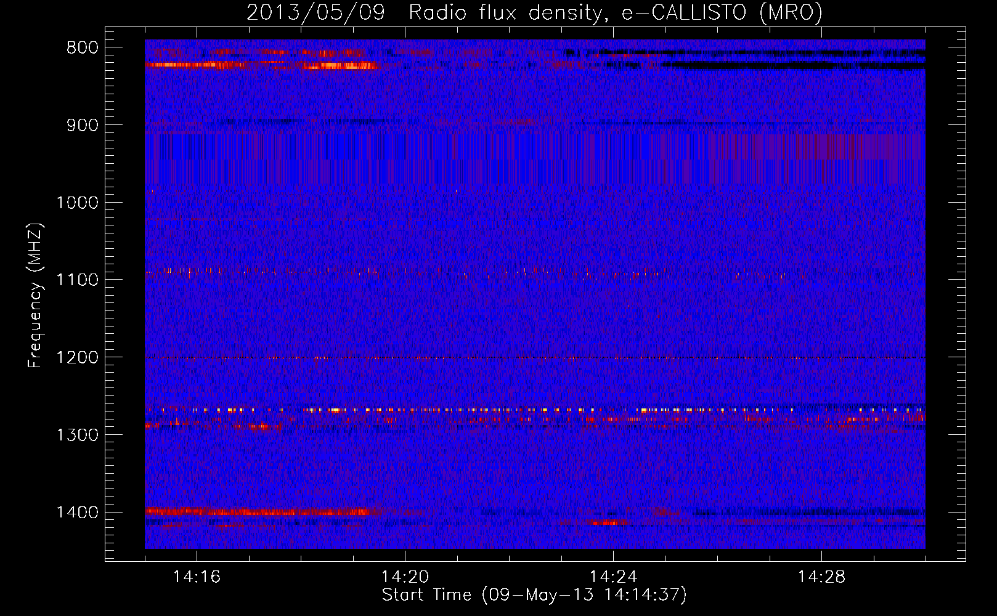Viewport: 997px width, 616px height.
Task: Click the 14:20 time tick label
Action: [405, 577]
